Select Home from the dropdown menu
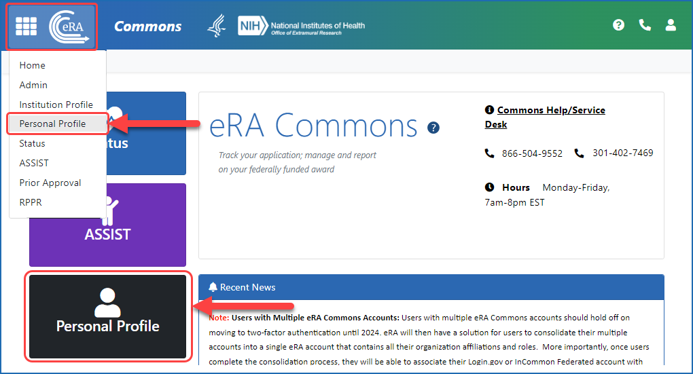 pos(32,65)
